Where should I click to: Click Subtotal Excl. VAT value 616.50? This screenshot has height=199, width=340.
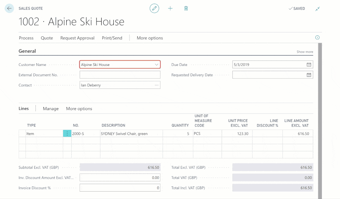[120, 167]
